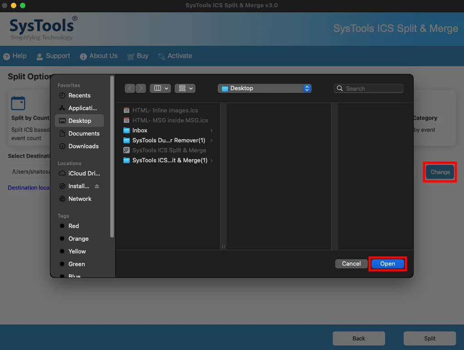Click the iCloud Drive cloud icon
464x350 pixels.
tap(62, 173)
